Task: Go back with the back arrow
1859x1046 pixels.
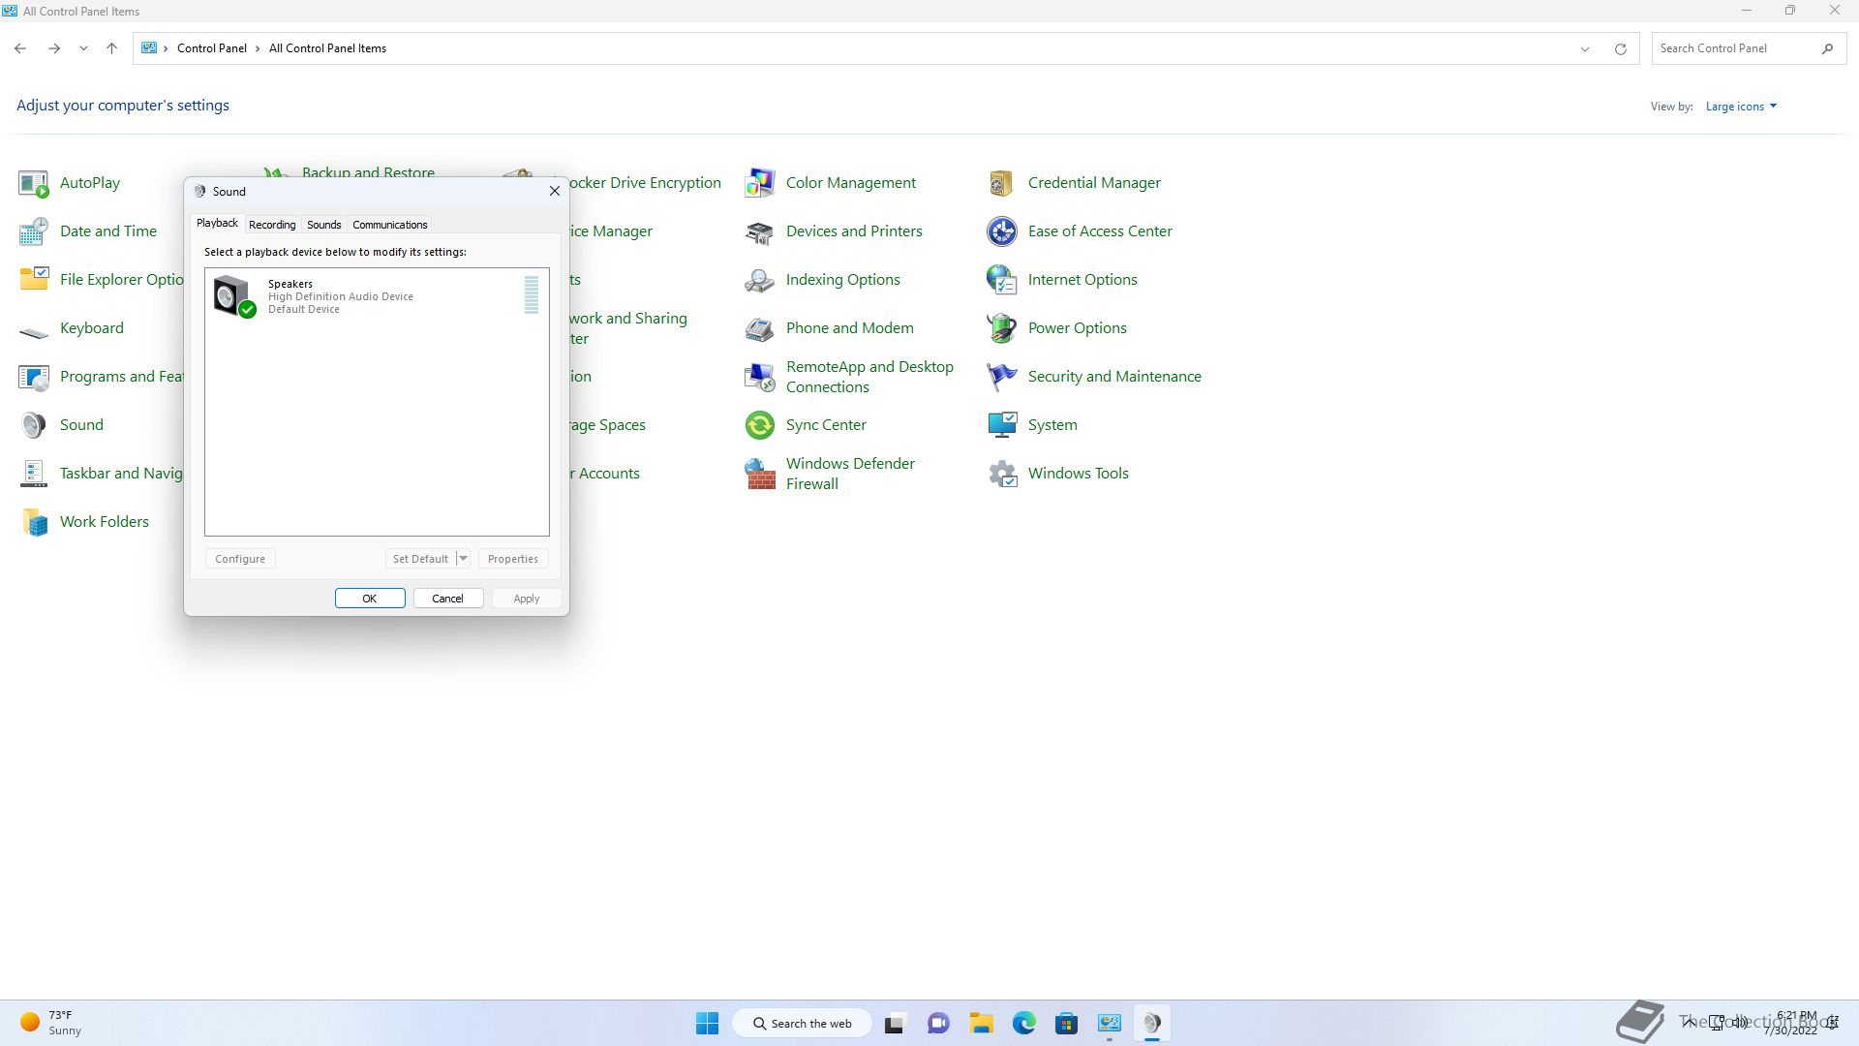Action: click(20, 48)
